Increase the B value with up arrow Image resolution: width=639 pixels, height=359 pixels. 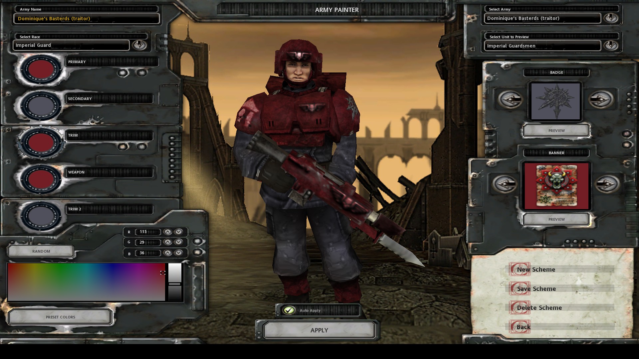[x=168, y=253]
